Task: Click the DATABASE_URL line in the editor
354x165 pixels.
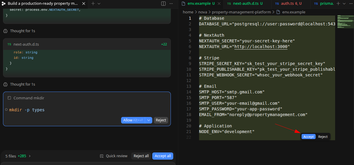Action: pyautogui.click(x=267, y=24)
